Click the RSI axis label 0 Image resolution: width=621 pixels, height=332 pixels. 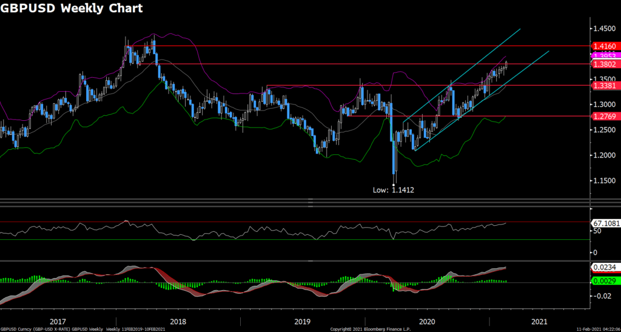595,252
